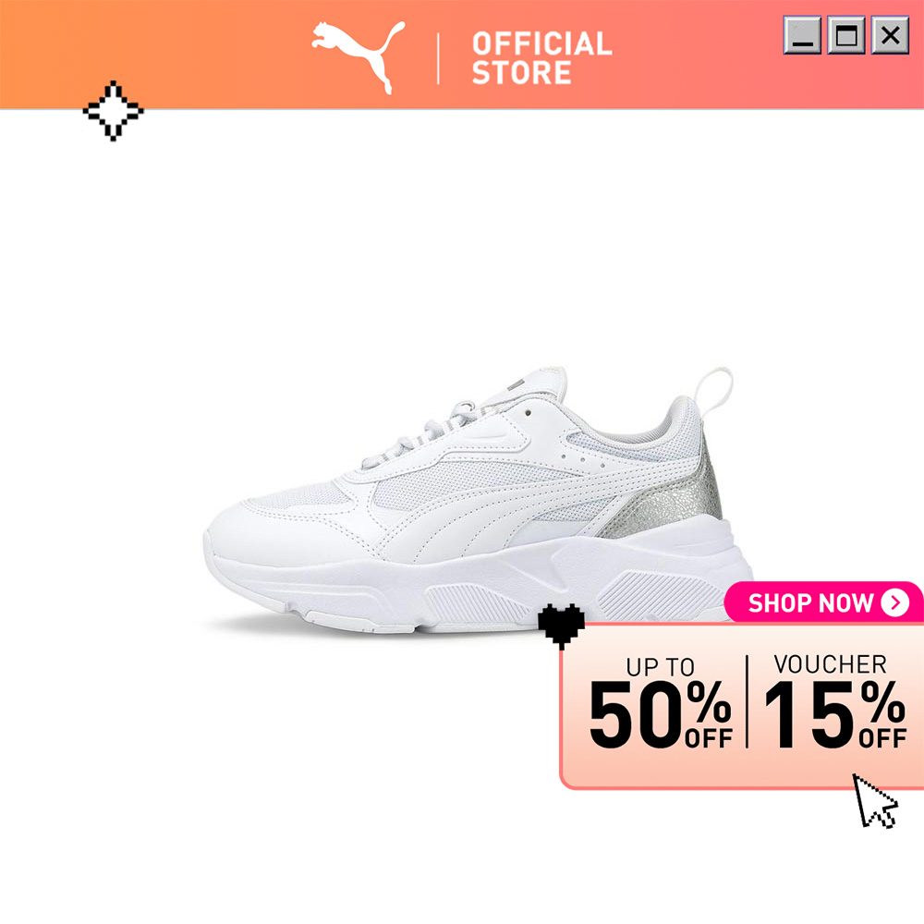Tap the pink SHOP NOW button

point(824,602)
